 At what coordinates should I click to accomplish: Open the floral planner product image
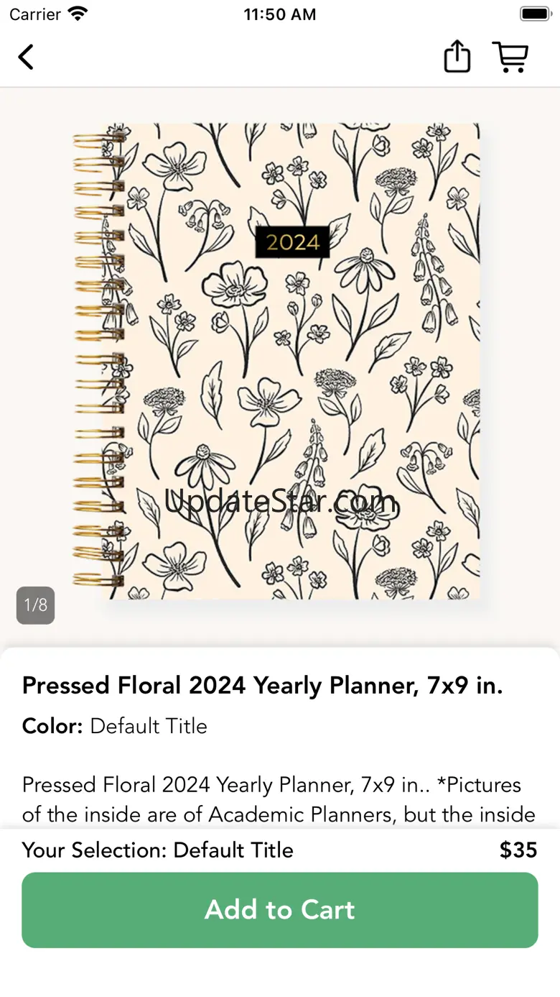[277, 362]
